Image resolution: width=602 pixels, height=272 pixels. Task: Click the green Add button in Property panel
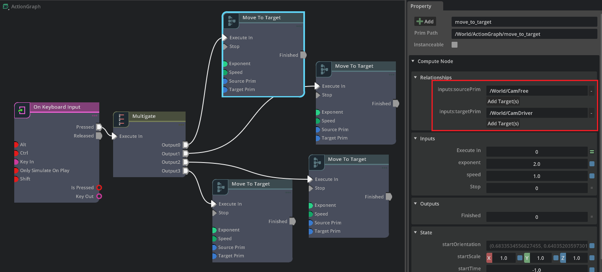click(x=425, y=21)
